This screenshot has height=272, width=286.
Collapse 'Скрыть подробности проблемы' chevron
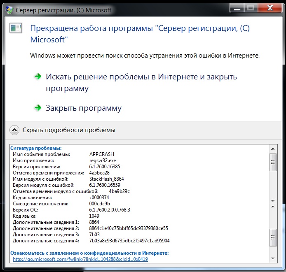point(14,130)
